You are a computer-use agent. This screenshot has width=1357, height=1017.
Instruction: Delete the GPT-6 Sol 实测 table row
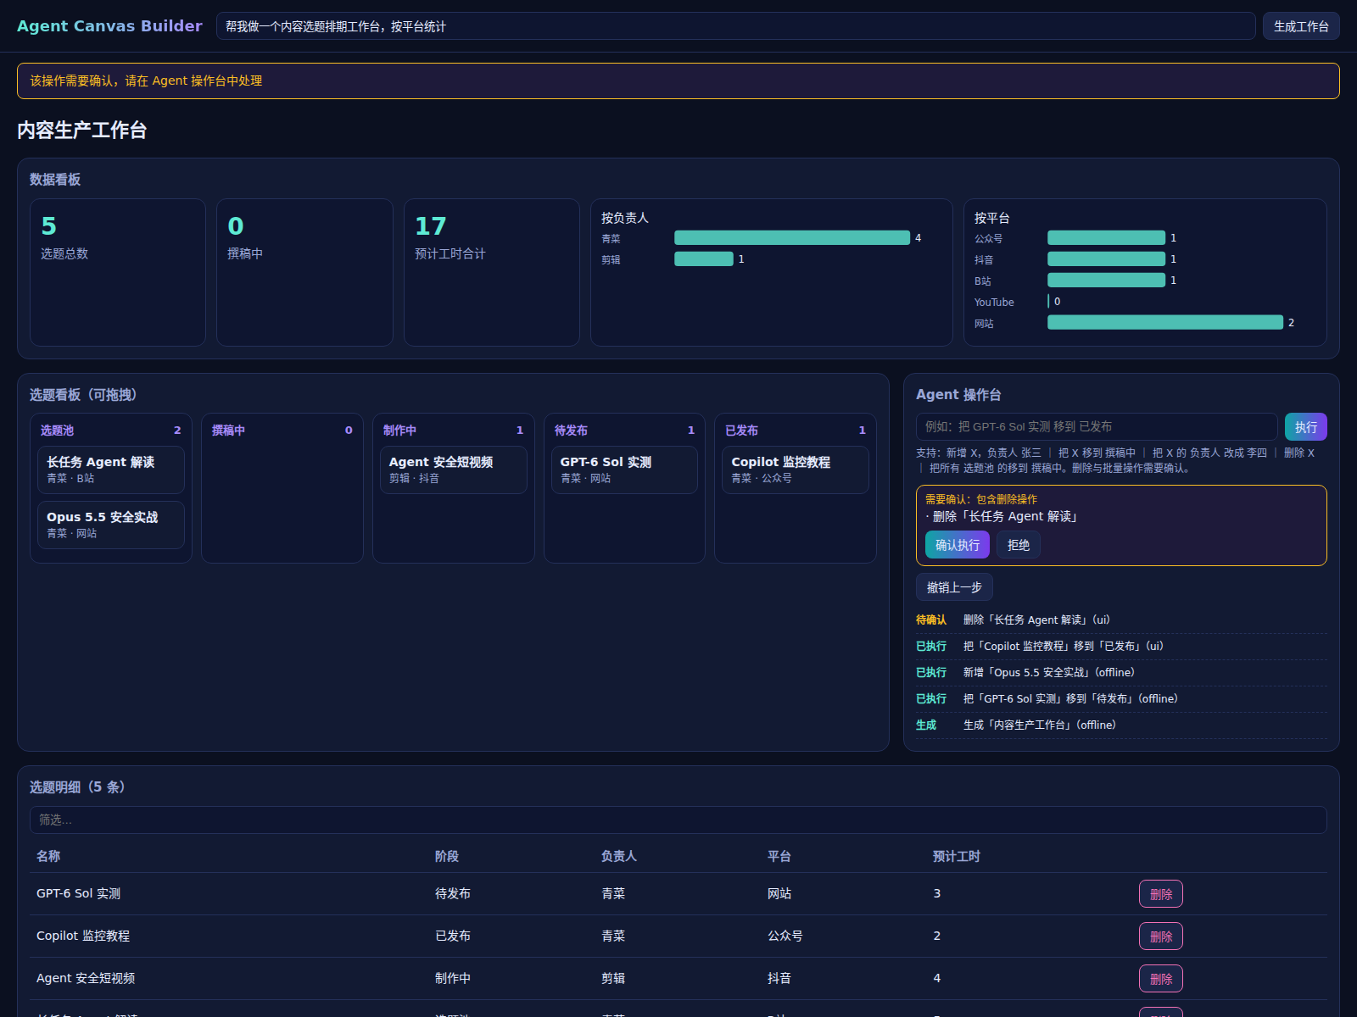tap(1161, 894)
